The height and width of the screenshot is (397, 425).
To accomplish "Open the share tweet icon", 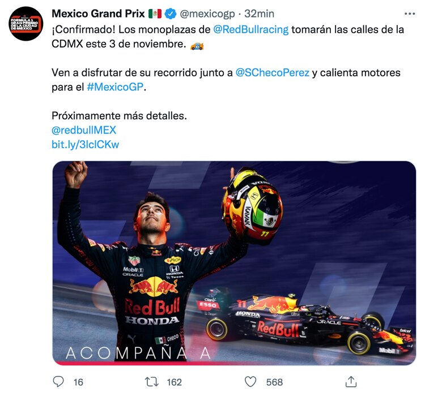I will 351,382.
